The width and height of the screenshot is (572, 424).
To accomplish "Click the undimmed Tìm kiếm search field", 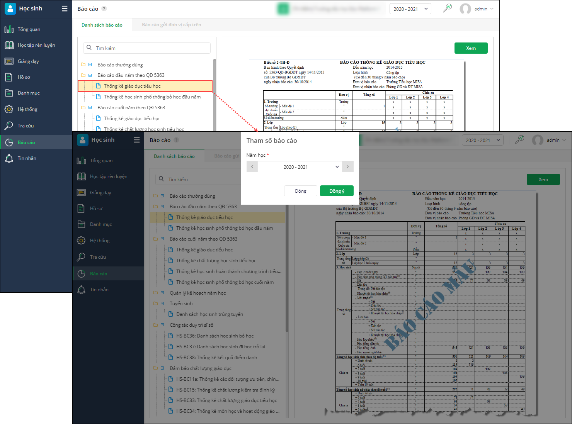I will (151, 48).
